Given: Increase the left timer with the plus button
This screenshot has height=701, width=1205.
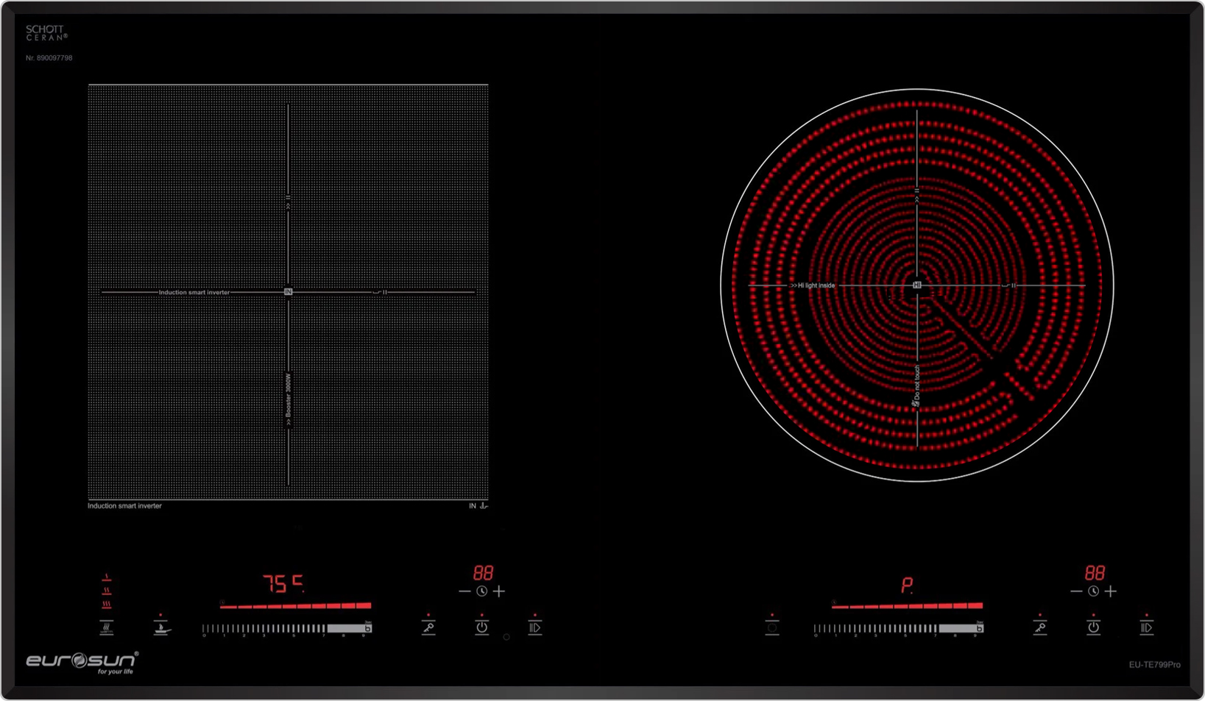Looking at the screenshot, I should coord(499,591).
